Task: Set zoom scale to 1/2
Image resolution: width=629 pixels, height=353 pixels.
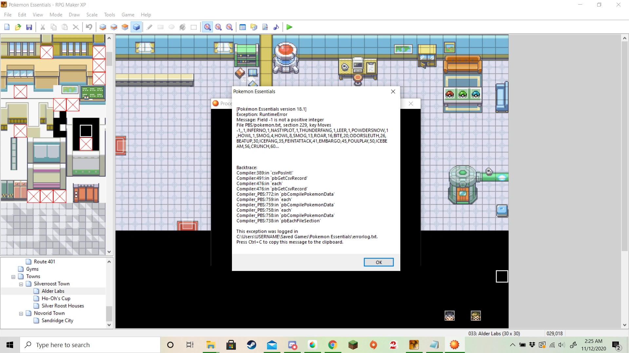Action: coord(218,27)
